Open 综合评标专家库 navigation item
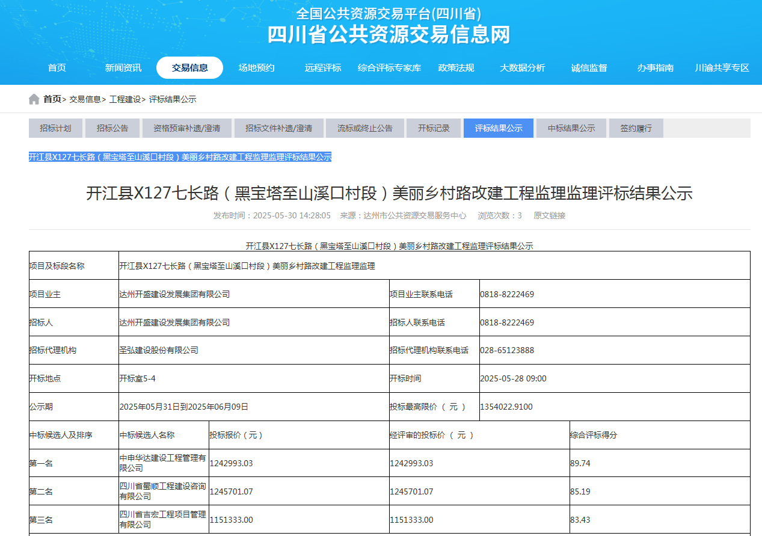 [389, 68]
